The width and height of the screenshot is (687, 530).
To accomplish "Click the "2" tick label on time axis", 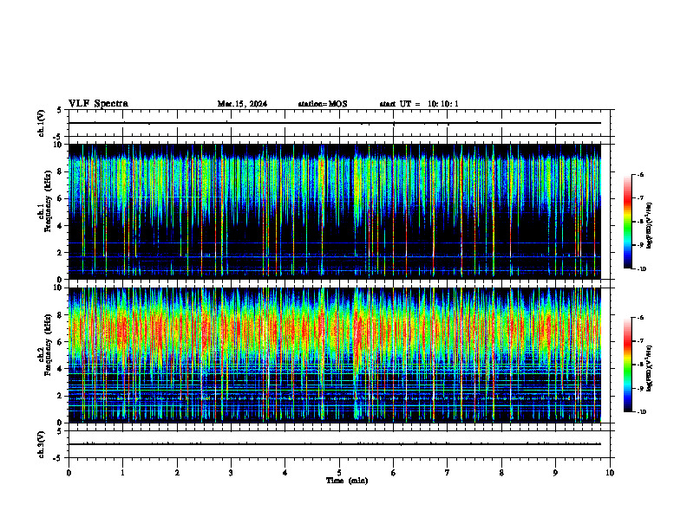I will tap(177, 473).
